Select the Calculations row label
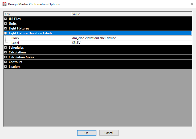Screen dimensions: 196x139 click(17, 52)
